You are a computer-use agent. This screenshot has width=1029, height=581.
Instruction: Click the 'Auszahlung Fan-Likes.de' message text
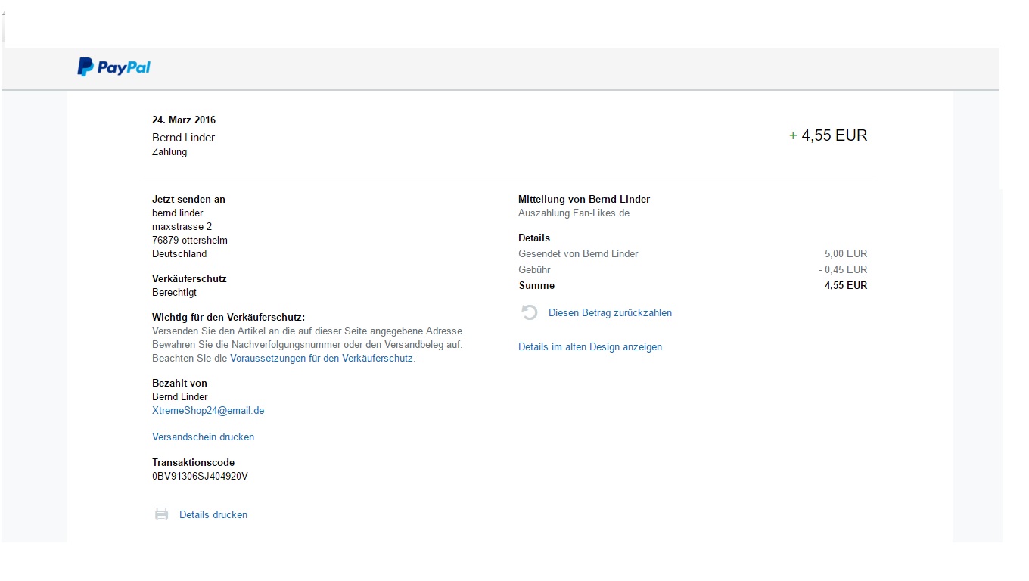tap(574, 213)
